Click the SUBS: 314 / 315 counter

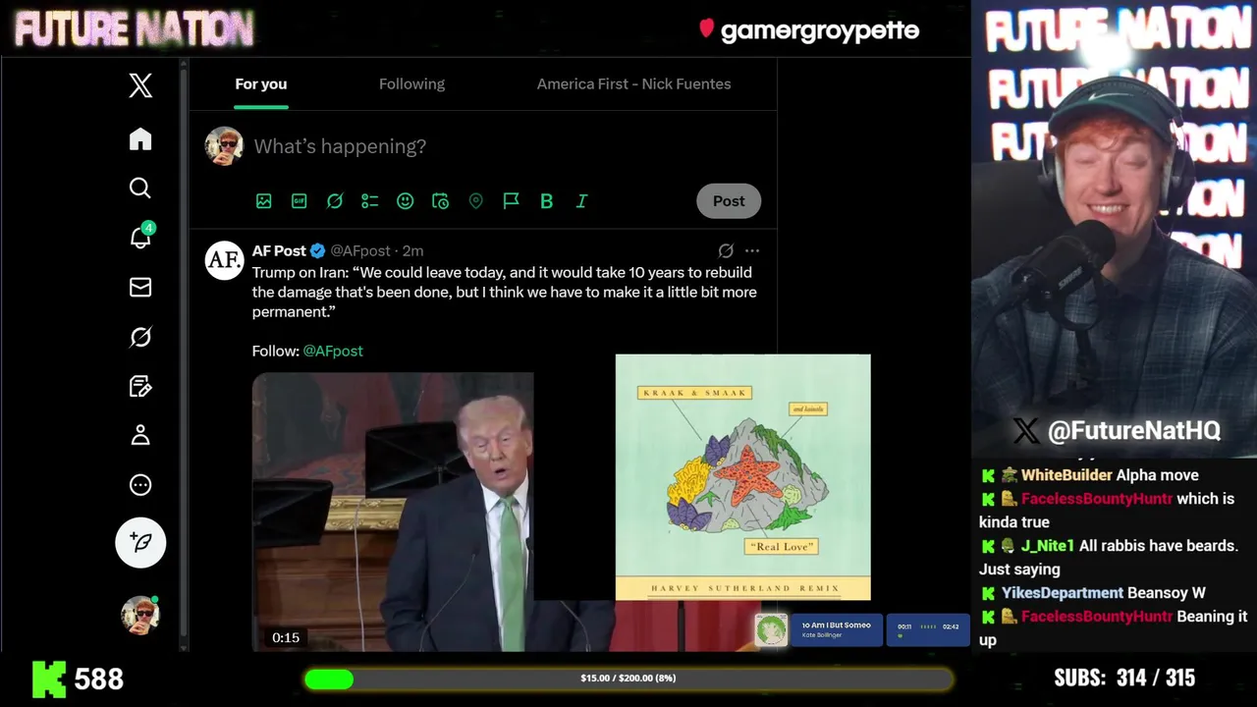point(1124,679)
